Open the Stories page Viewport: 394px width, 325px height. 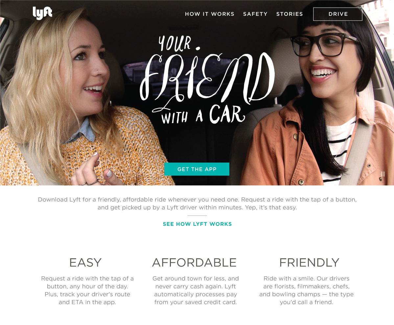pos(290,14)
